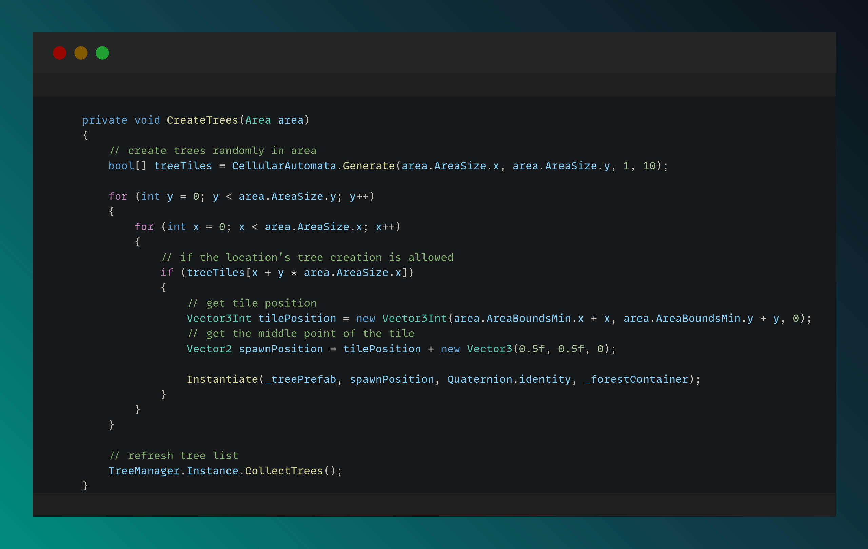Click the if keyword before treeTiles check
This screenshot has height=549, width=868.
166,273
